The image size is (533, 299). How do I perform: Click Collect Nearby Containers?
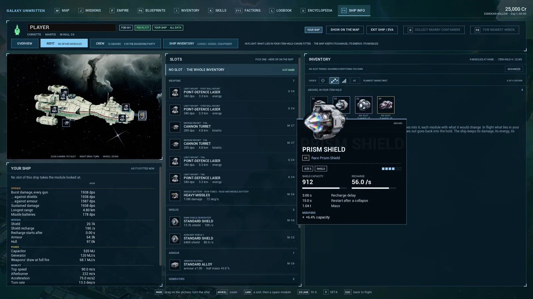coord(434,30)
